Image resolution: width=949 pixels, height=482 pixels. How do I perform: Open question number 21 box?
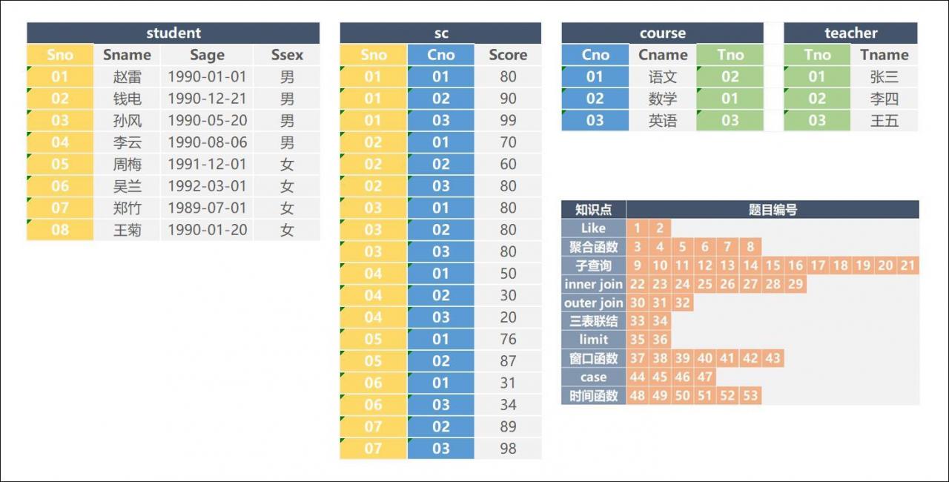point(907,265)
